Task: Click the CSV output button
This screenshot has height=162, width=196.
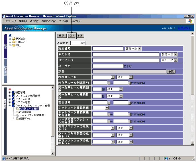Action: [72, 36]
